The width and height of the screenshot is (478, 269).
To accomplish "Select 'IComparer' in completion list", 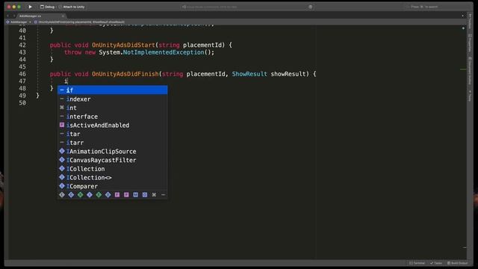I will 113,186.
